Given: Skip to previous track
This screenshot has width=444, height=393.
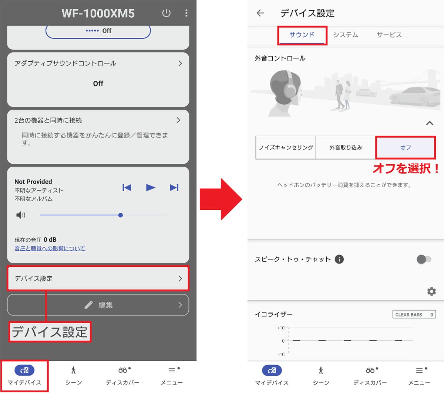Looking at the screenshot, I should point(127,188).
